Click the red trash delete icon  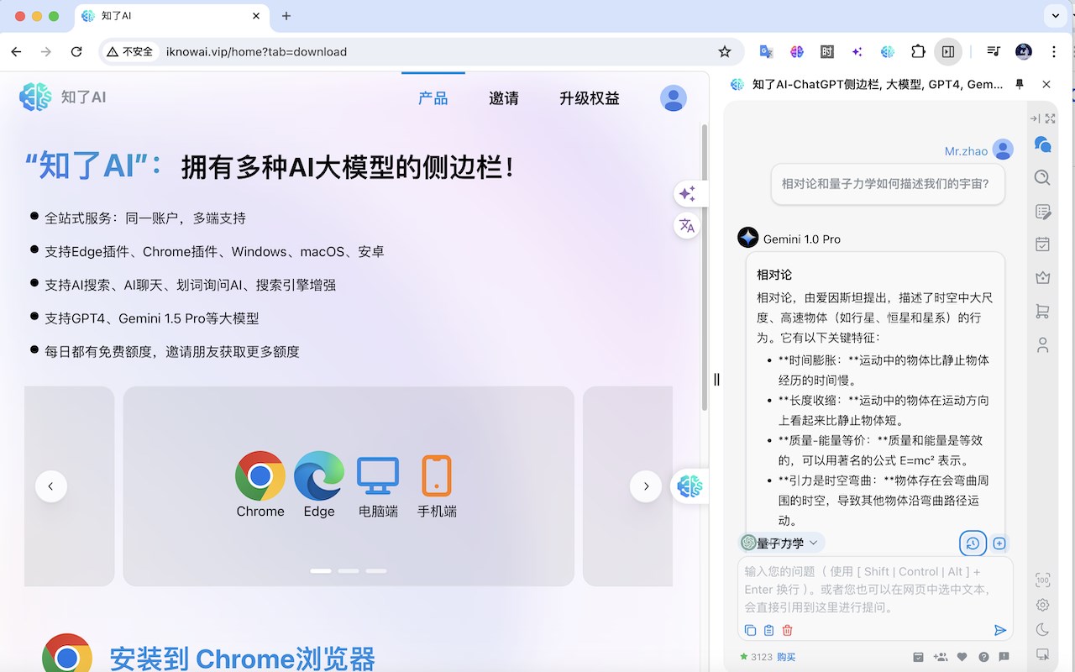tap(787, 630)
